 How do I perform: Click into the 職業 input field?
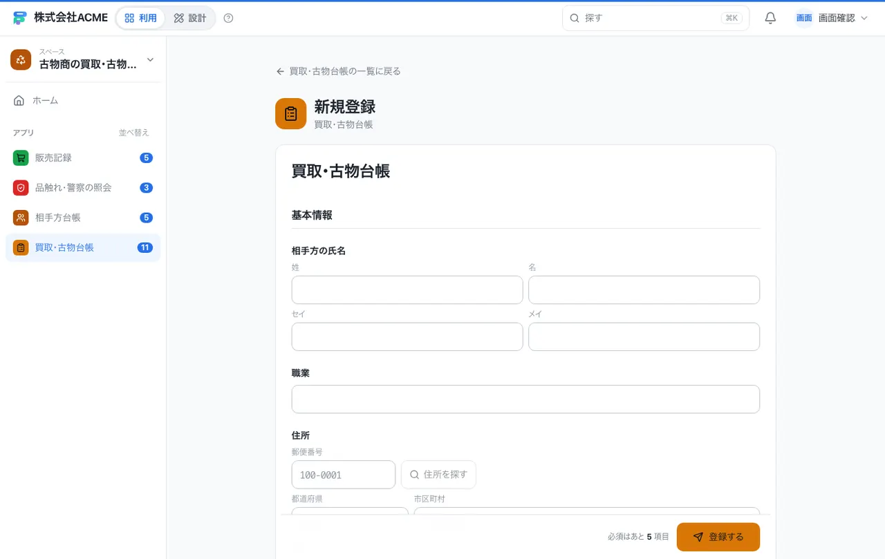[525, 399]
